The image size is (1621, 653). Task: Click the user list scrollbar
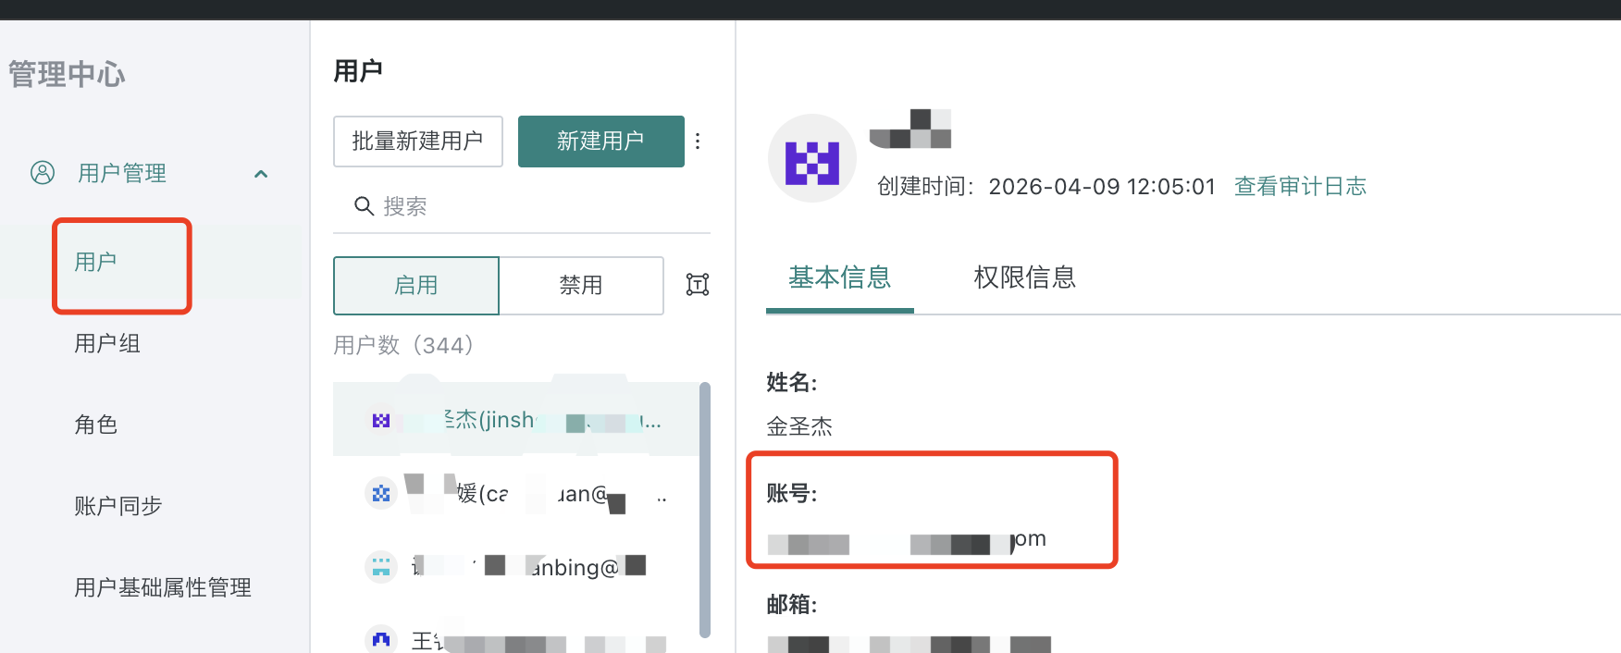click(x=705, y=510)
